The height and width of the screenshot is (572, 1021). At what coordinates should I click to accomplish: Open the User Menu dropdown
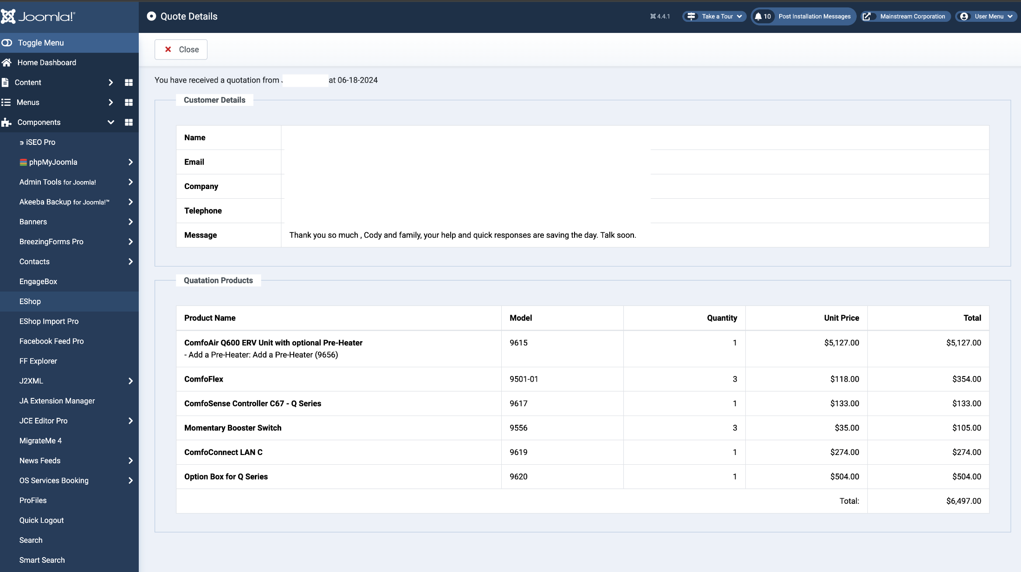point(986,16)
